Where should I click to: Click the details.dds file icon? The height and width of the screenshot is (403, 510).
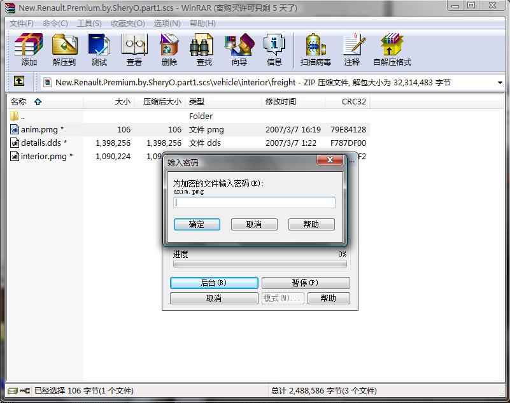coord(15,143)
